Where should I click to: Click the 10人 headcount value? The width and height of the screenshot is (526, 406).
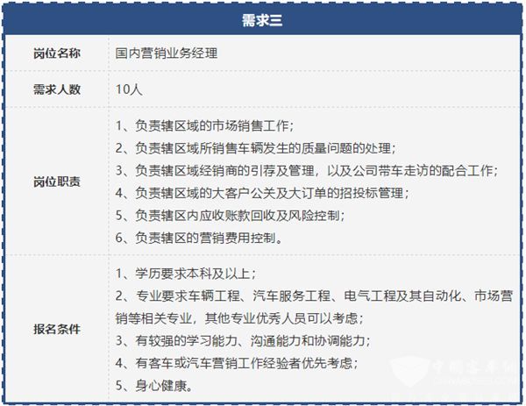point(125,89)
